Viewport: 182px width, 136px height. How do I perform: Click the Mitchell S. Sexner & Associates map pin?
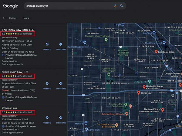pyautogui.click(x=144, y=87)
